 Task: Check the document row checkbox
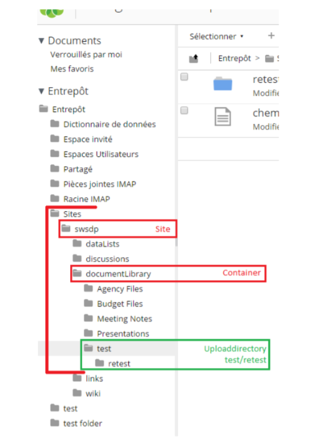coord(184,110)
